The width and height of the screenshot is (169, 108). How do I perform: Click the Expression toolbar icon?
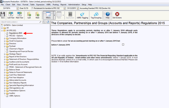[x=70, y=15]
